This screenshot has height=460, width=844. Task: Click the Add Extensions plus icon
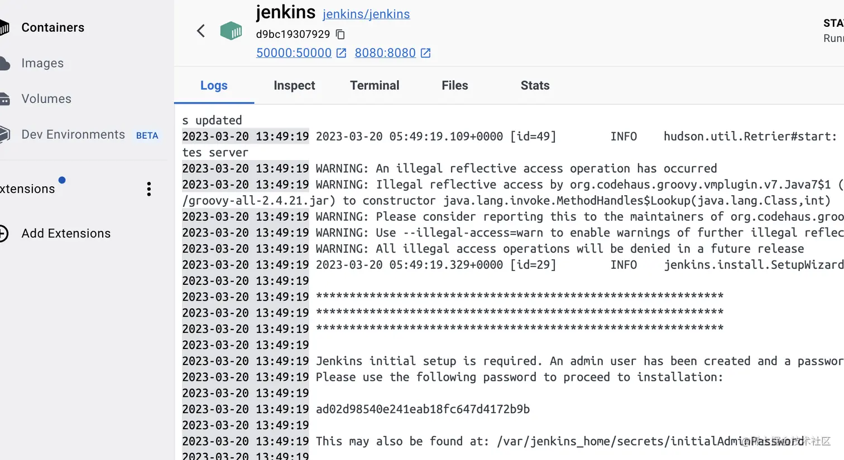coord(3,233)
